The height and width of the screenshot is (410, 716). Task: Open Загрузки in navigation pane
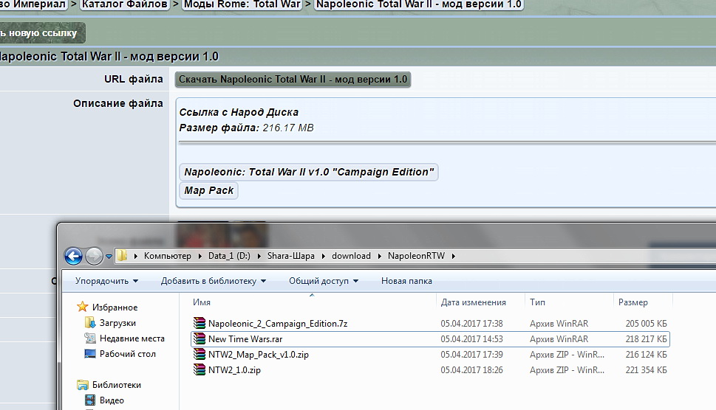point(117,323)
